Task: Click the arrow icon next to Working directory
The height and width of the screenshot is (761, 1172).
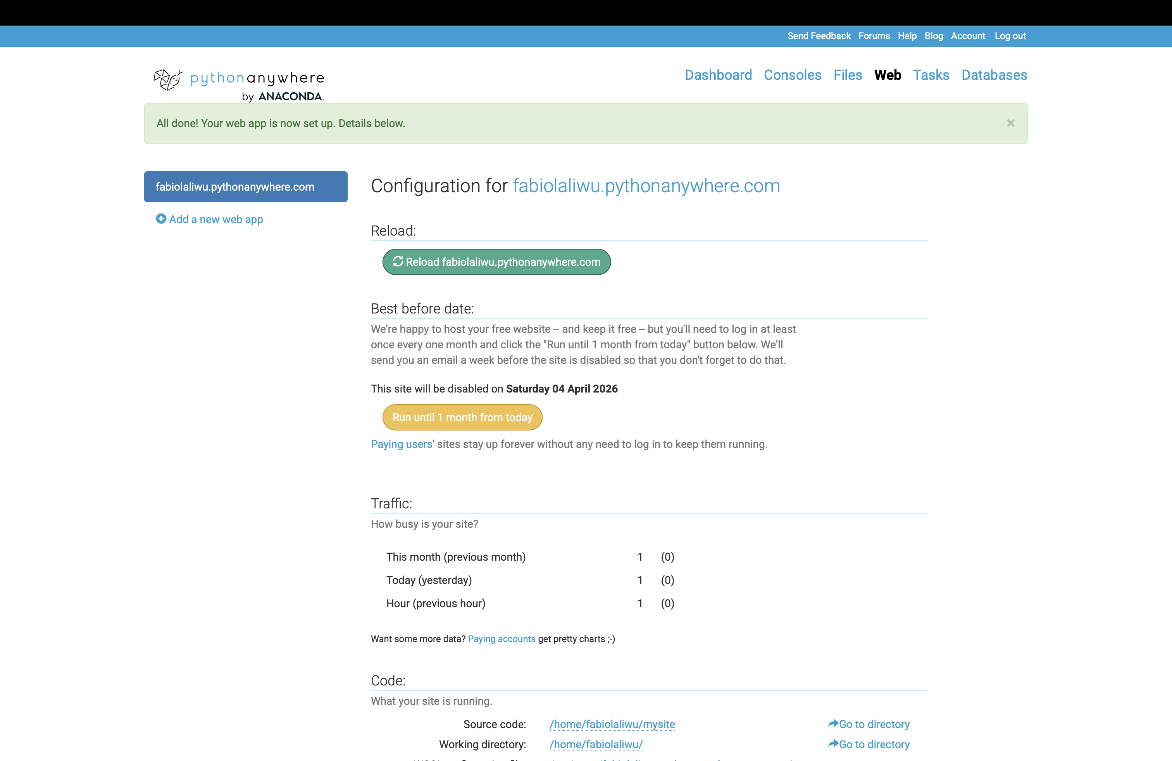Action: pyautogui.click(x=833, y=744)
